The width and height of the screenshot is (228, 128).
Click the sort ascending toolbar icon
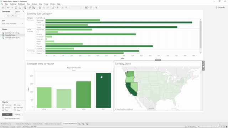44,7
